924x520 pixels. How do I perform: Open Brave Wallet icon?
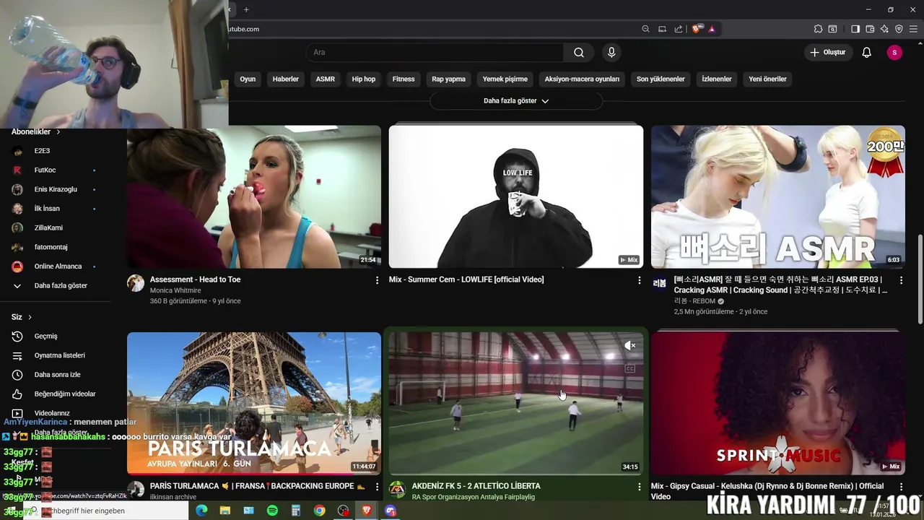coord(870,29)
